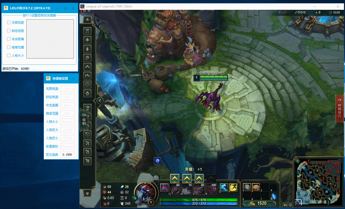Click the 人物变小 hotkey field
Viewport: 345px width, 209px height.
(x=68, y=138)
